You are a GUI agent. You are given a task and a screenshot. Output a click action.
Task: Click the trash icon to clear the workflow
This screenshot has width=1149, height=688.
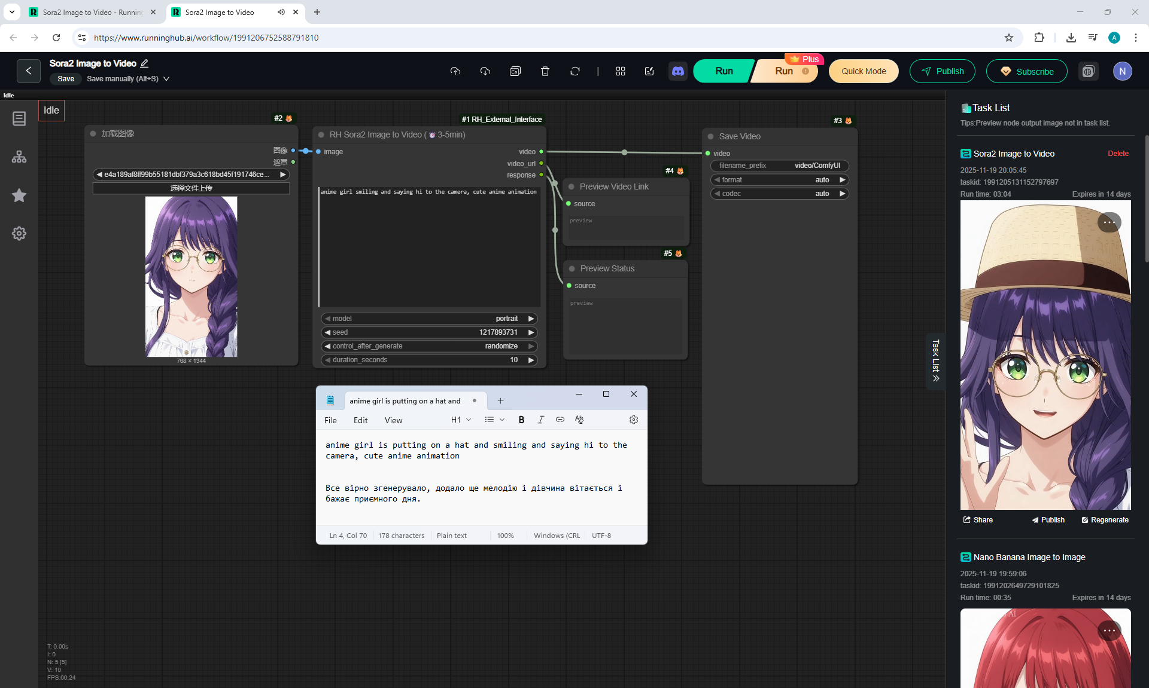point(545,71)
